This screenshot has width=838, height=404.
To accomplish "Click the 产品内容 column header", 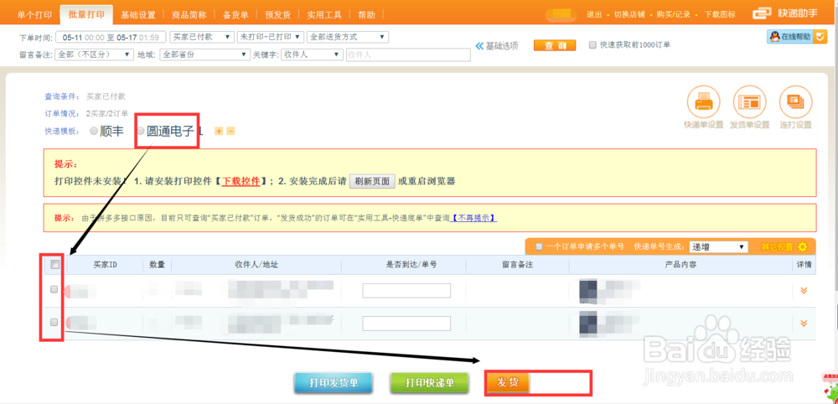I will (x=680, y=265).
